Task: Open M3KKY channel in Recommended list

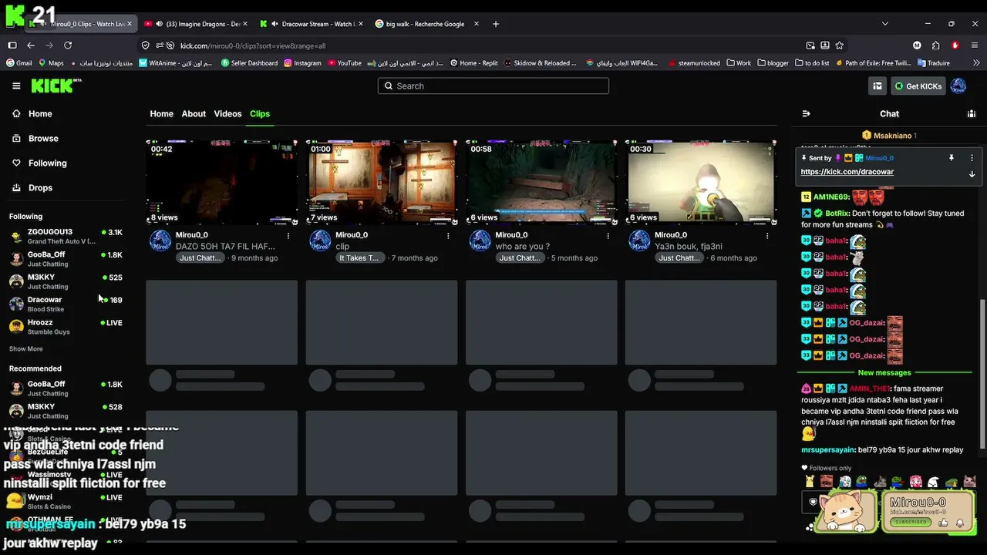Action: (x=66, y=411)
